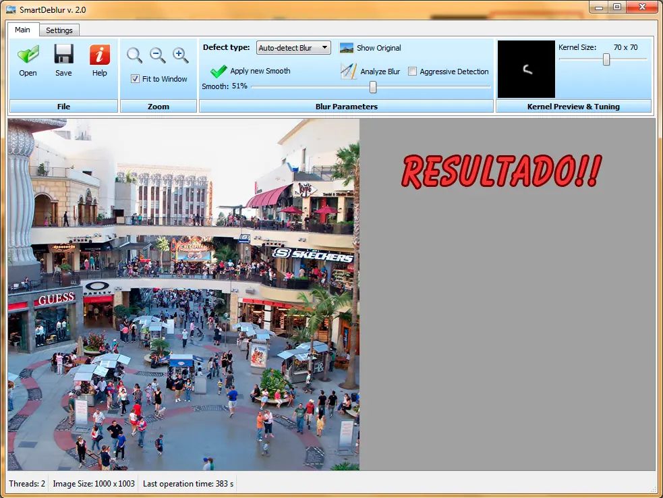
Task: Select the Main tab
Action: [22, 30]
